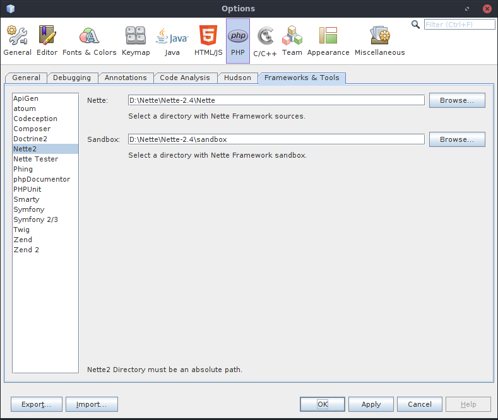Select the plain Symfony list entry
498x420 pixels.
click(x=45, y=209)
